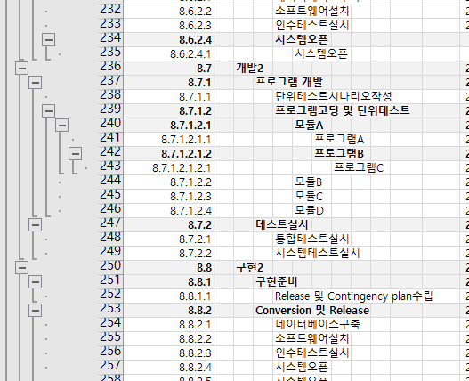Select 소프트웨어설치 in row 255
Viewport: 469px width, 381px height.
[312, 339]
